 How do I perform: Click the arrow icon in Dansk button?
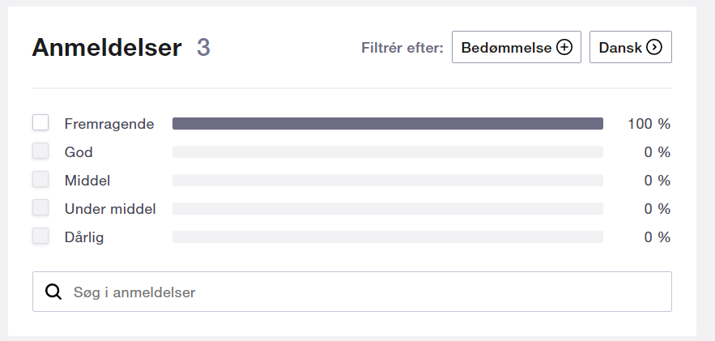(x=654, y=48)
